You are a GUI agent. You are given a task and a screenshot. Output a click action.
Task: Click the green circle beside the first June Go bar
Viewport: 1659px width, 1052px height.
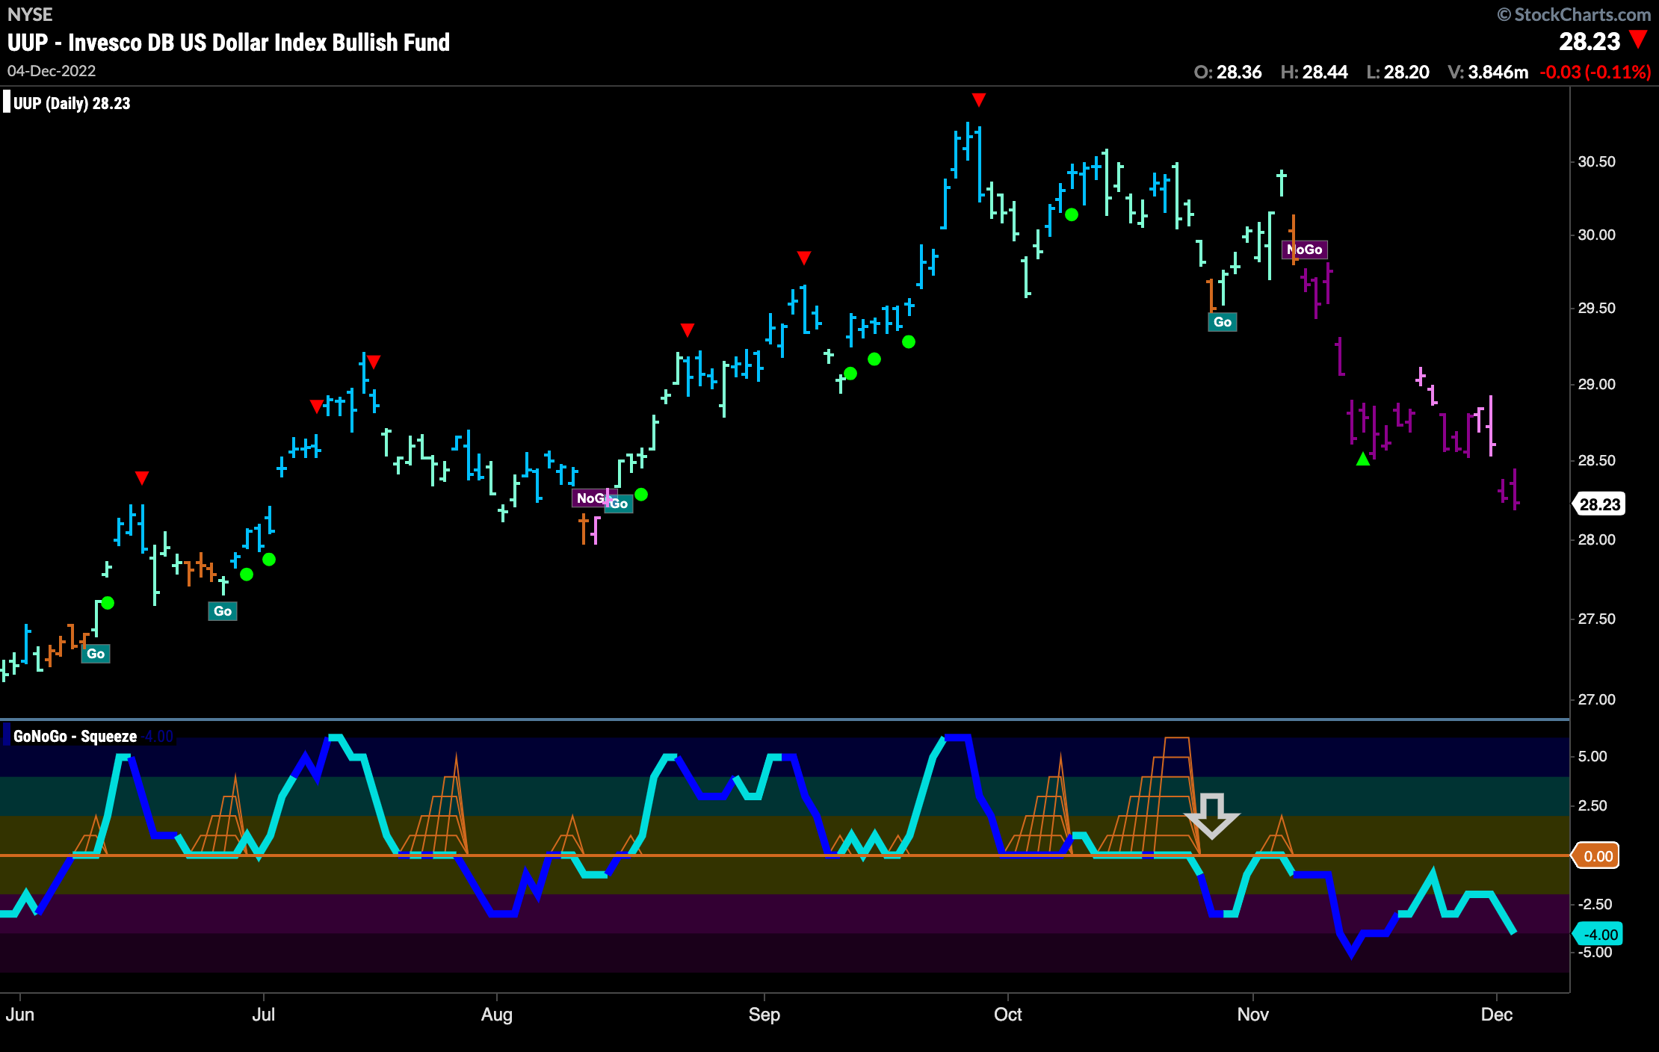[x=108, y=603]
